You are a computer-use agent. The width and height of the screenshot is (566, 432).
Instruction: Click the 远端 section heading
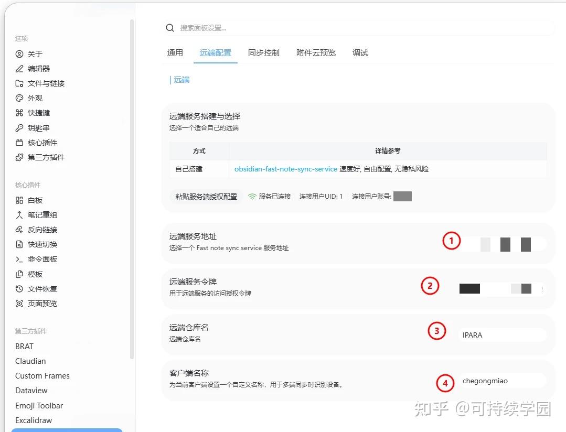[181, 79]
